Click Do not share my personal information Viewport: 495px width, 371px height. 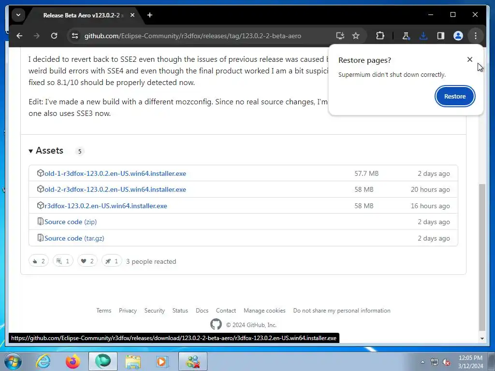click(x=342, y=311)
